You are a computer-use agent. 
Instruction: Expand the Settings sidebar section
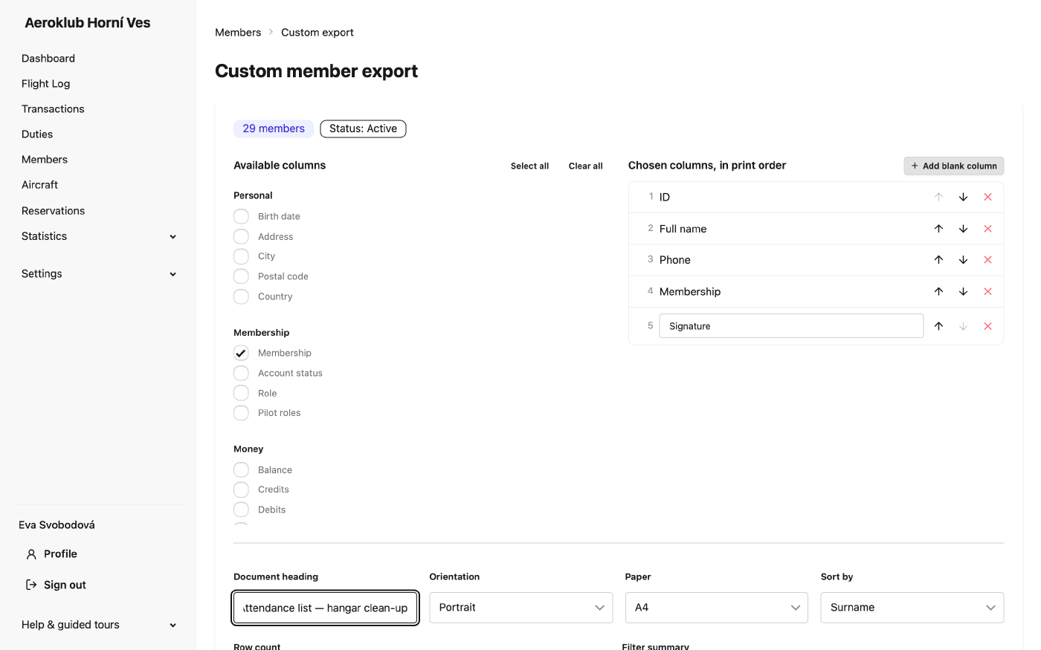tap(99, 274)
